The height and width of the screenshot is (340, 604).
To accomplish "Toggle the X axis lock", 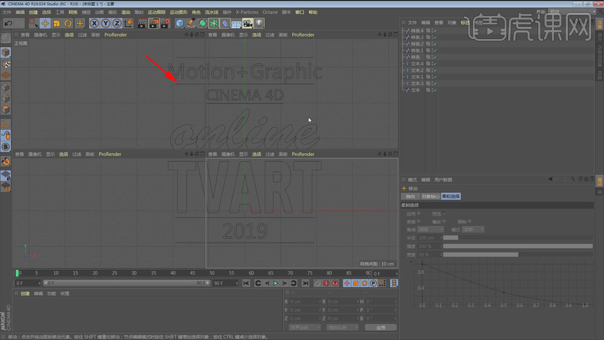I will 94,24.
